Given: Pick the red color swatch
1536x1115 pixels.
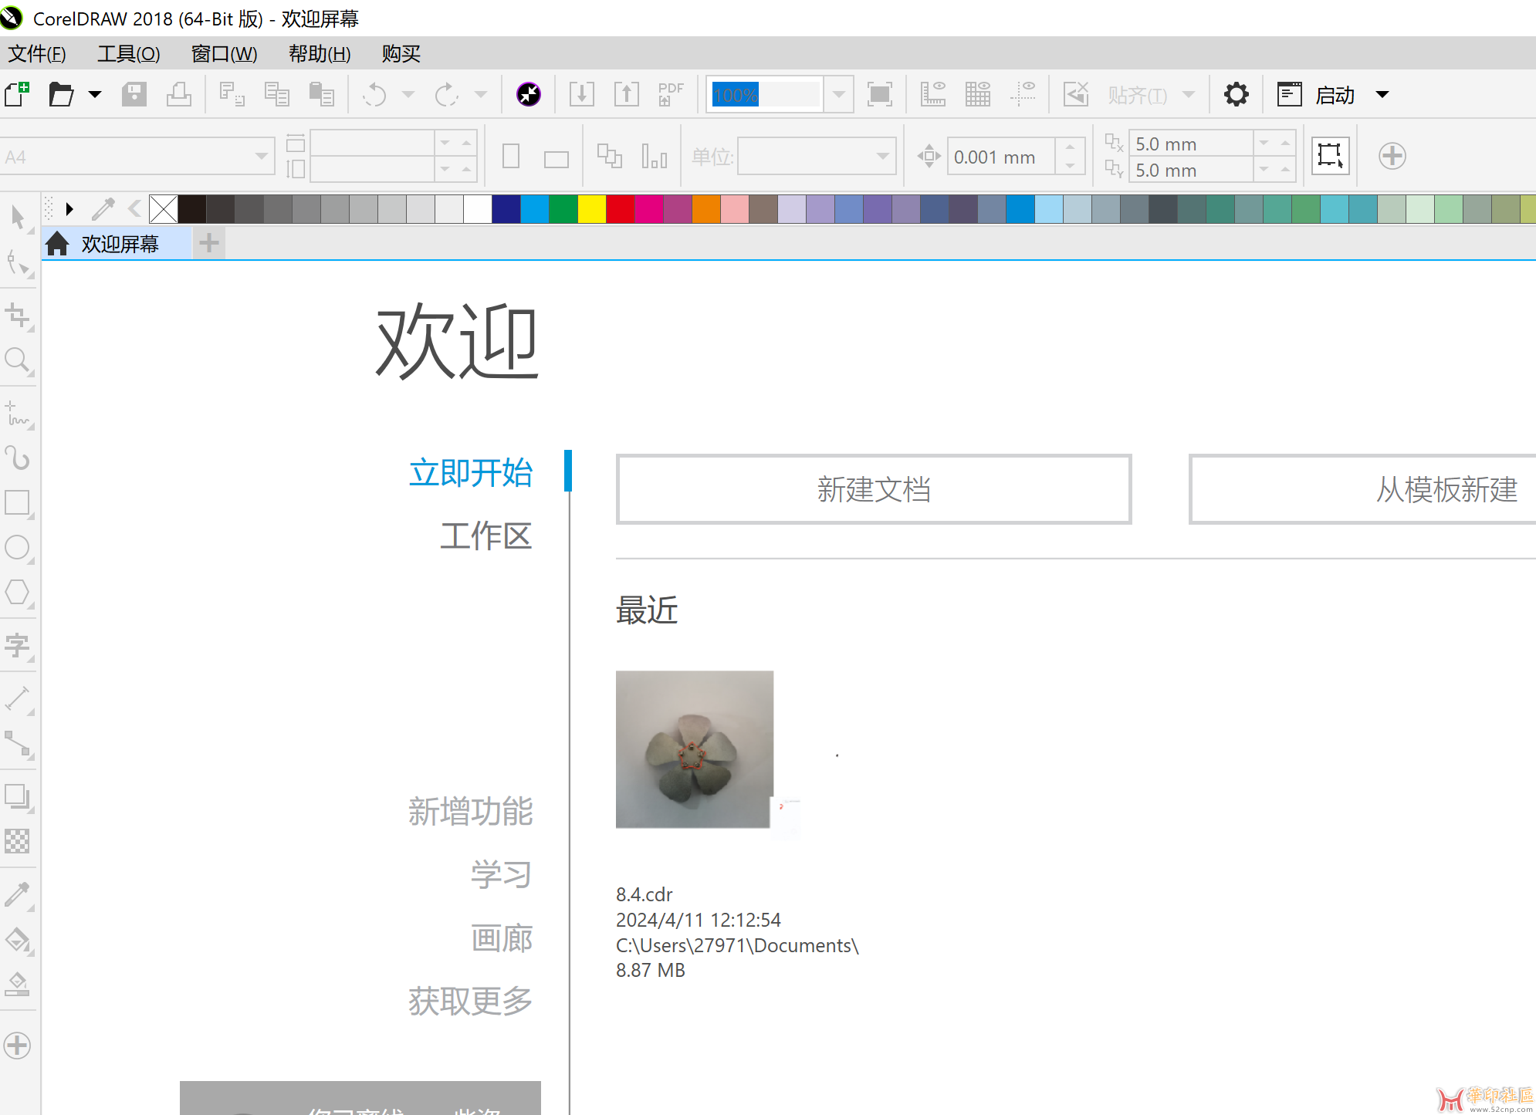Looking at the screenshot, I should coord(621,208).
